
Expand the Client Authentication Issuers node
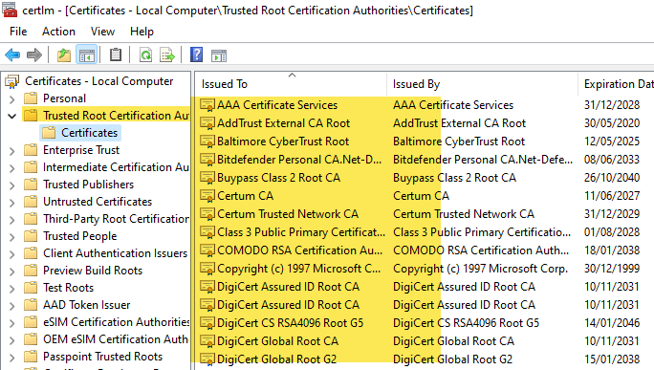click(x=12, y=253)
